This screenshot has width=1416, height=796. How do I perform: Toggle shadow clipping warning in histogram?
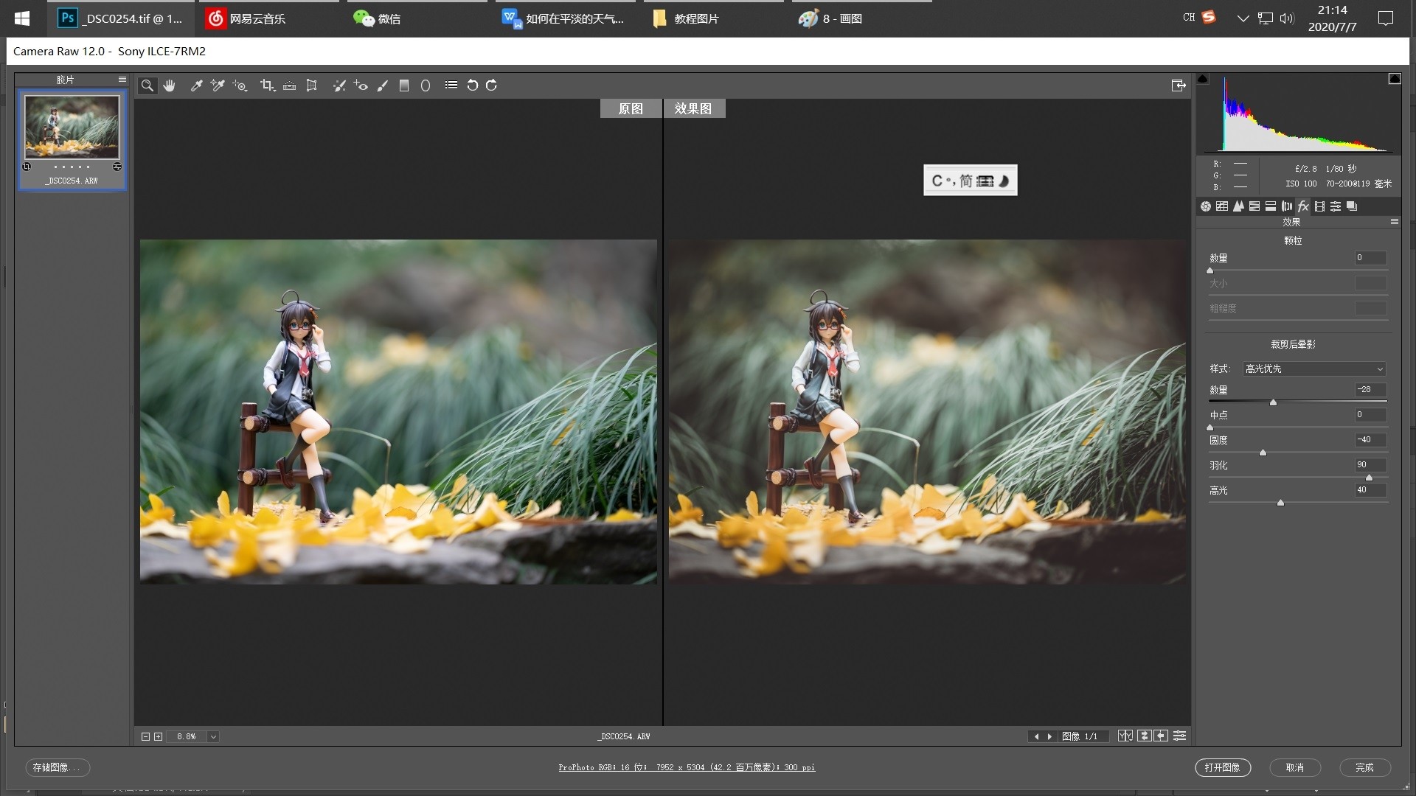1203,80
